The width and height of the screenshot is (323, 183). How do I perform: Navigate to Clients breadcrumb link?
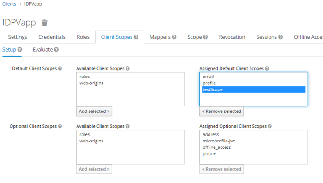(9, 4)
